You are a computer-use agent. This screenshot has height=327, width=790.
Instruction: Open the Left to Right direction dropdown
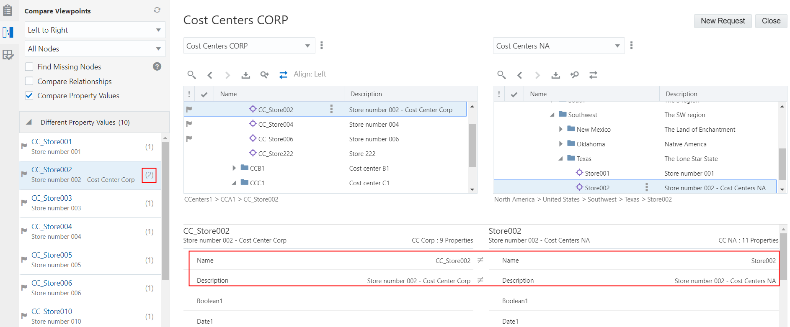point(95,30)
